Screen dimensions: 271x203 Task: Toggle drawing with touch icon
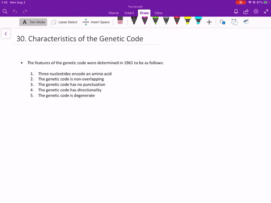point(246,22)
